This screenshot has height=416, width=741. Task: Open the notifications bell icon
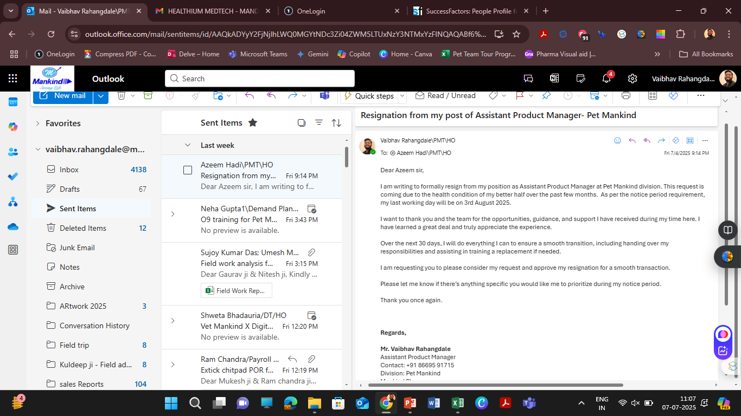point(606,79)
